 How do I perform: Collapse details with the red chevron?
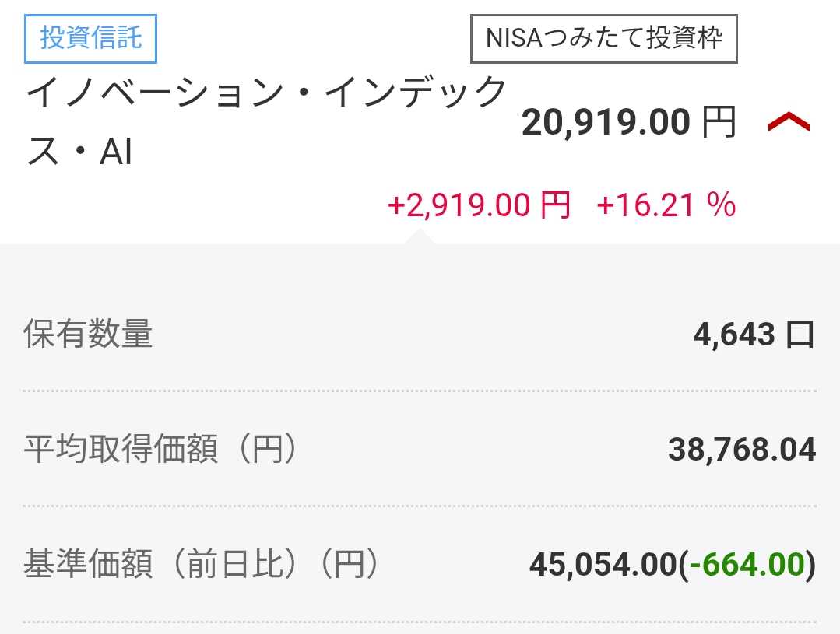pyautogui.click(x=789, y=123)
